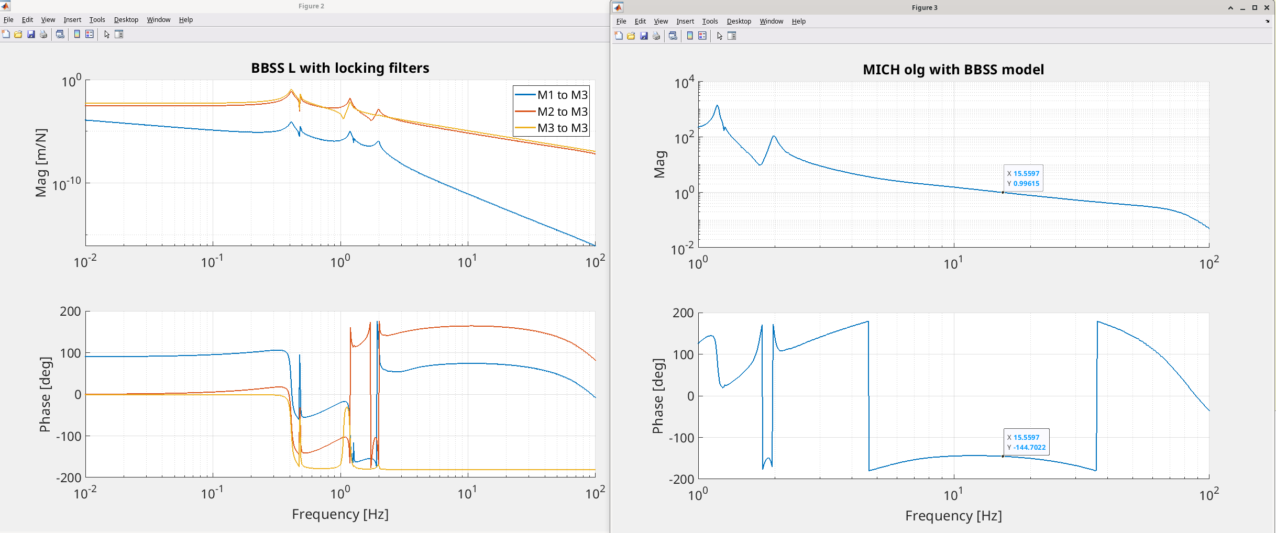Print Figure 2 using the printer icon
The width and height of the screenshot is (1276, 533).
tap(43, 35)
